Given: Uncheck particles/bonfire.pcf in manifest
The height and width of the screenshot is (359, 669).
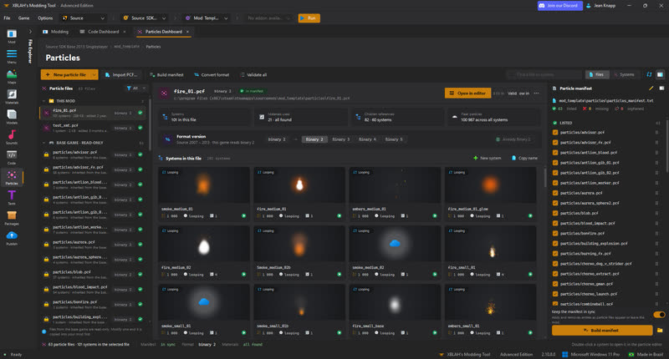Looking at the screenshot, I should tap(555, 234).
